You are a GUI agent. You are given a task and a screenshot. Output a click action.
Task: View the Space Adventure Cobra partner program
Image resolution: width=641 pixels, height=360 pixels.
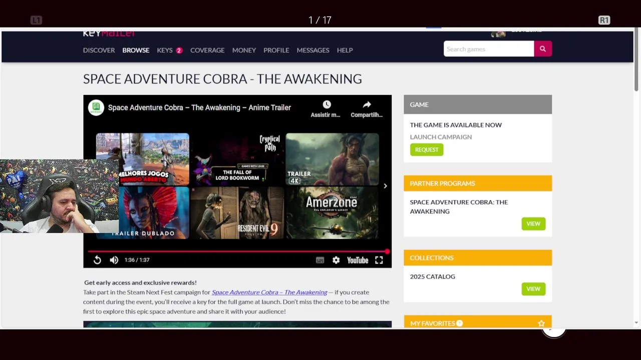pos(533,223)
